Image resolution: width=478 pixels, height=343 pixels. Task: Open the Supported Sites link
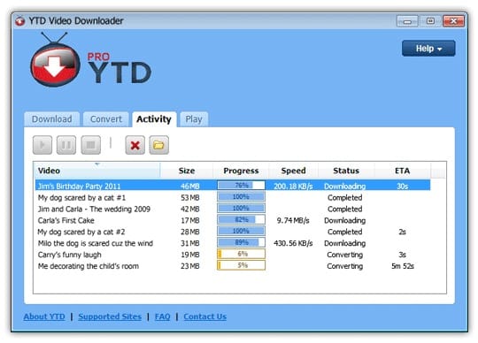point(110,316)
